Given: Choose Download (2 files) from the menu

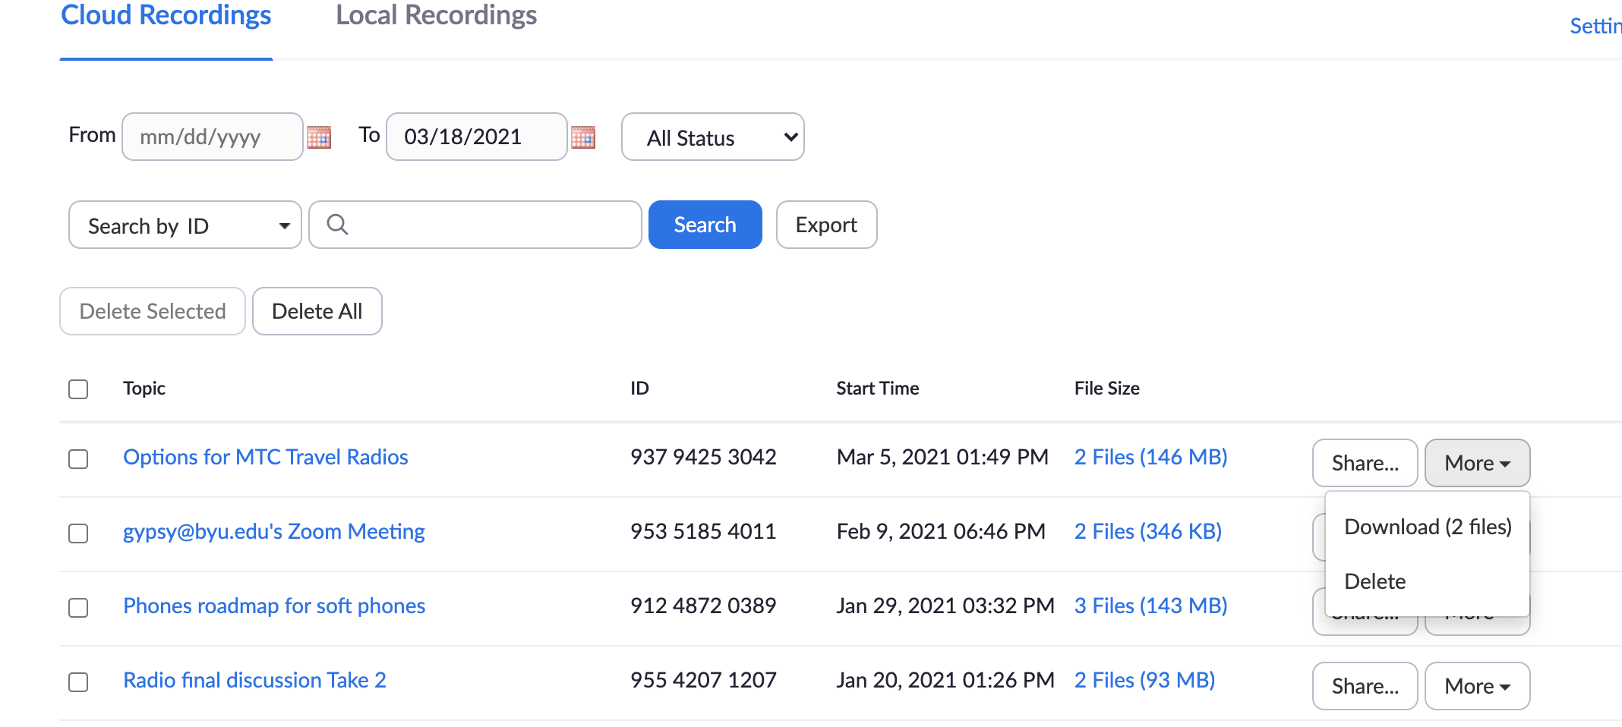Looking at the screenshot, I should (x=1427, y=527).
